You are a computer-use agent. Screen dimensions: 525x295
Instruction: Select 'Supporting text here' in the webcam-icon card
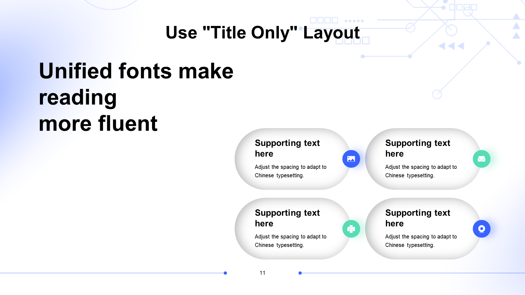pyautogui.click(x=418, y=218)
